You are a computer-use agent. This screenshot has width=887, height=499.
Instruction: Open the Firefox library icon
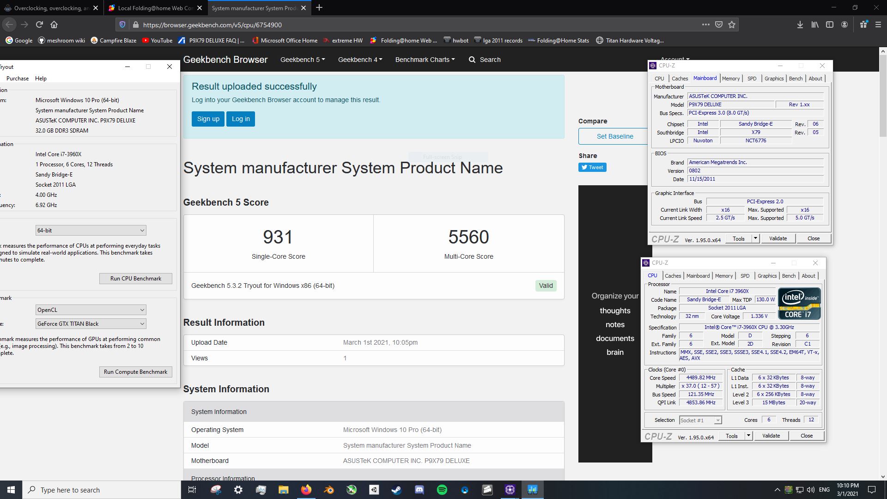(x=815, y=24)
